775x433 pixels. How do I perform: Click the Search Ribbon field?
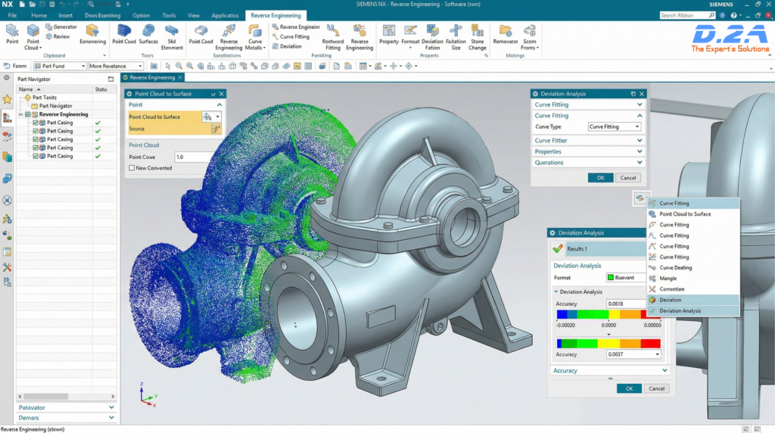(687, 15)
